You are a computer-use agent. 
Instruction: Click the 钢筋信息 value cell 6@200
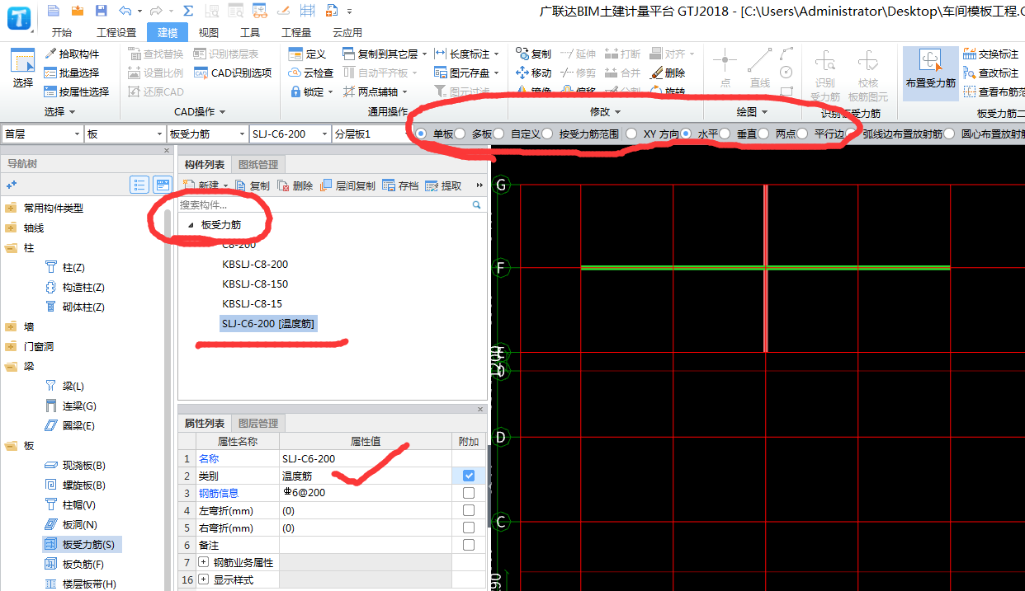click(366, 493)
